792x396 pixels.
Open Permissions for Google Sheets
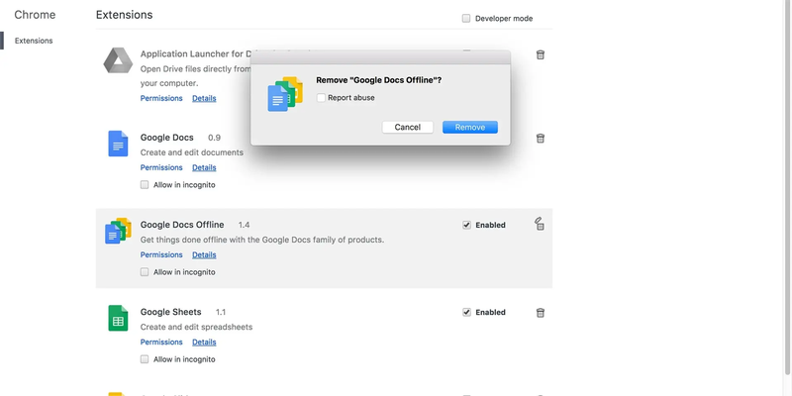(x=161, y=342)
